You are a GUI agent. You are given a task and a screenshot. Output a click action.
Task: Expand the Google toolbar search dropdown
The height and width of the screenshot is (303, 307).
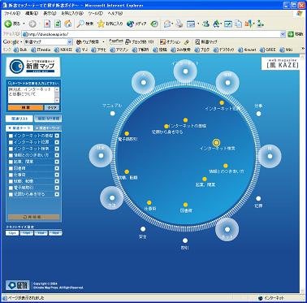(70, 42)
